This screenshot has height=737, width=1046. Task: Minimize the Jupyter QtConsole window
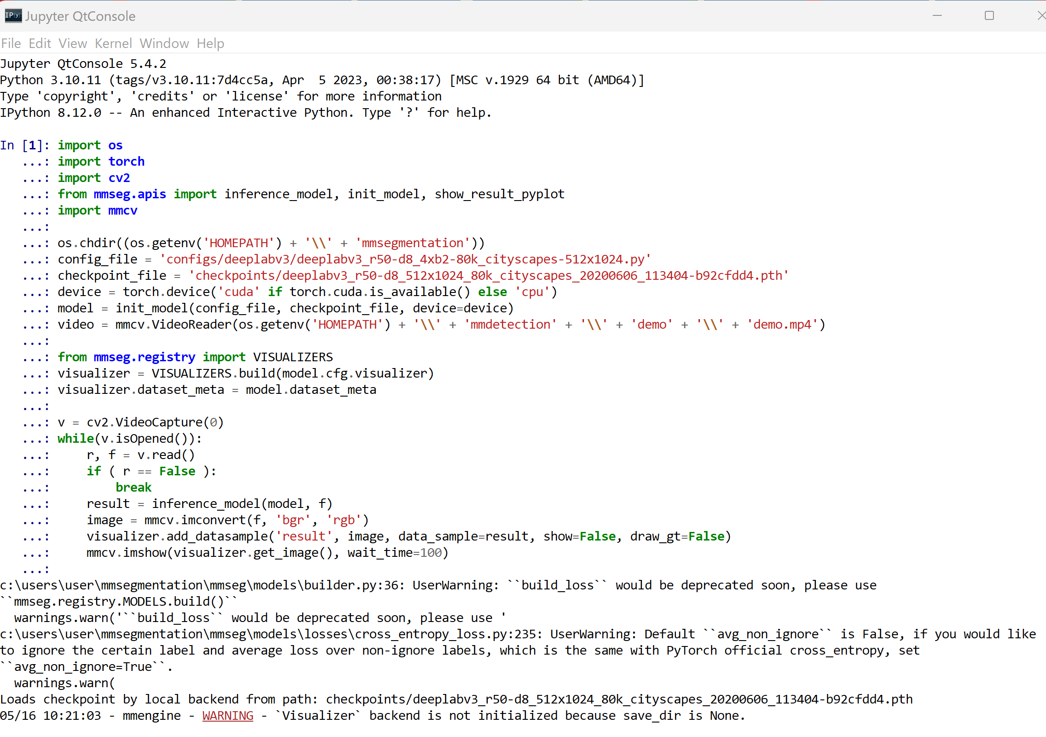point(937,15)
